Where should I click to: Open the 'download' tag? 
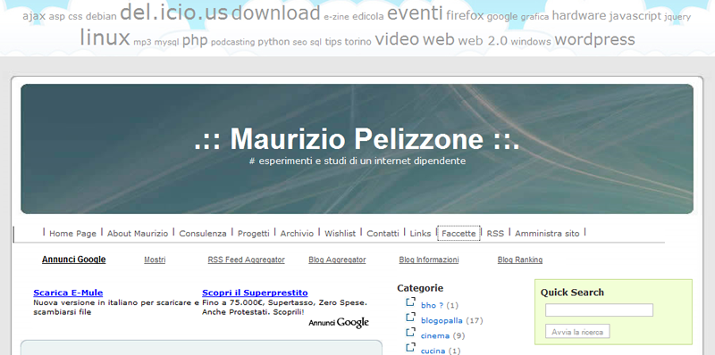coord(276,13)
